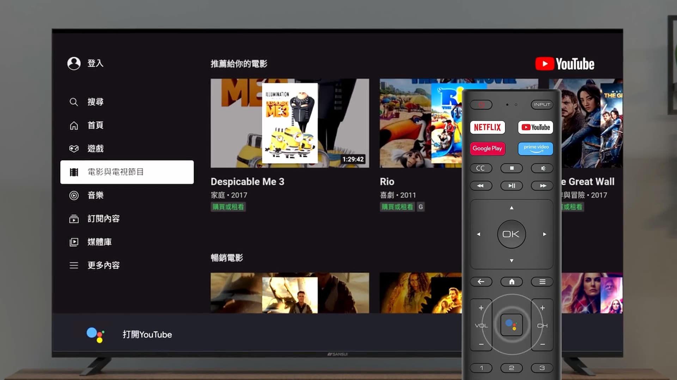Open the Jurassic World bestseller thumbnail

click(x=421, y=293)
